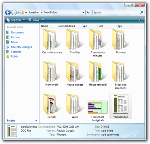Screen dimensions: 150x144
Task: Open Help via the question mark icon
Action: (141, 20)
